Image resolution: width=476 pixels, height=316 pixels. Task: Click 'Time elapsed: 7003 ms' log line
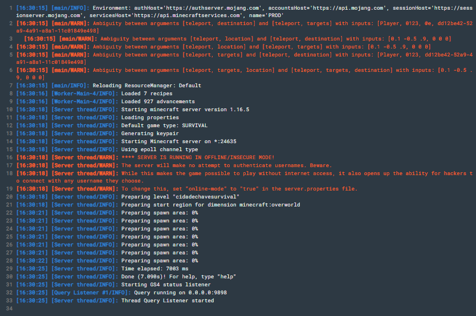click(155, 269)
